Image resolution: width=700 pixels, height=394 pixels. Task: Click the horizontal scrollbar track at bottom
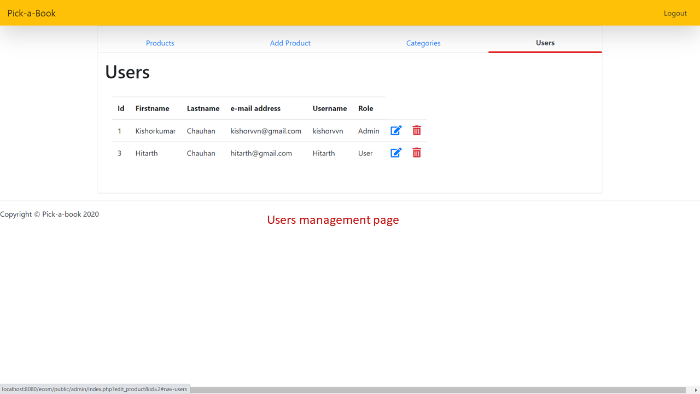[437, 390]
